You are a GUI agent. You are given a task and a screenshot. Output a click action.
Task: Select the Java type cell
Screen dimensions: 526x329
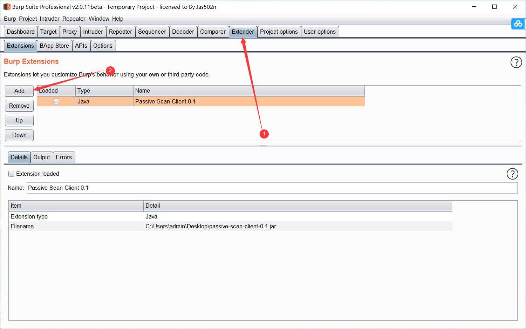click(x=104, y=101)
